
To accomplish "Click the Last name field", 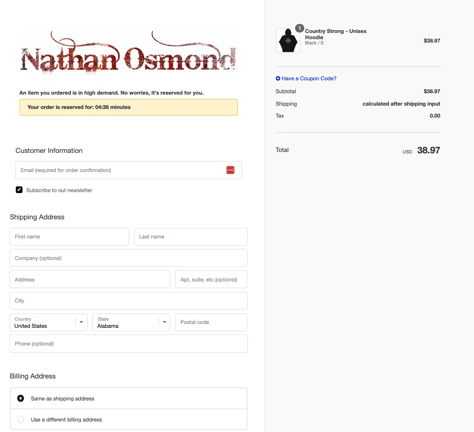I will click(x=191, y=237).
